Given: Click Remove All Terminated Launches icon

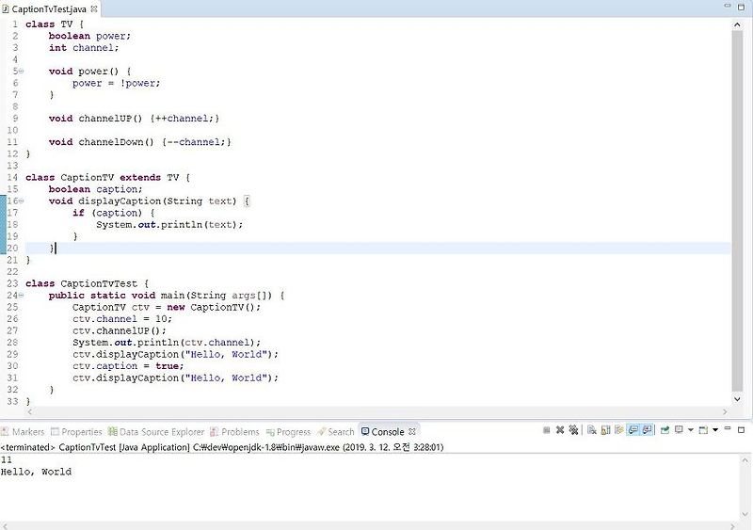Looking at the screenshot, I should (573, 429).
